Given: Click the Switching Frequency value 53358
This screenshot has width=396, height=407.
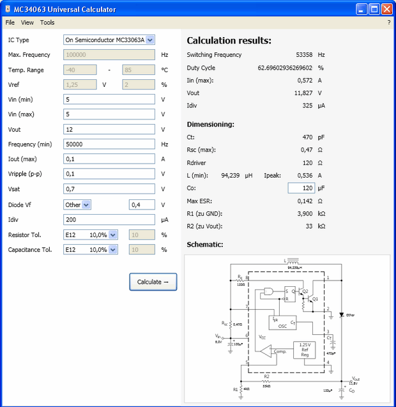Looking at the screenshot, I should [x=304, y=55].
